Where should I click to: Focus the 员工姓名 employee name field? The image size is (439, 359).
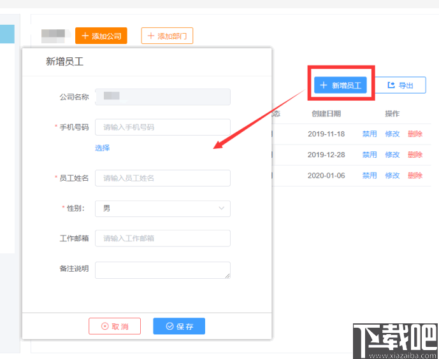coord(162,178)
